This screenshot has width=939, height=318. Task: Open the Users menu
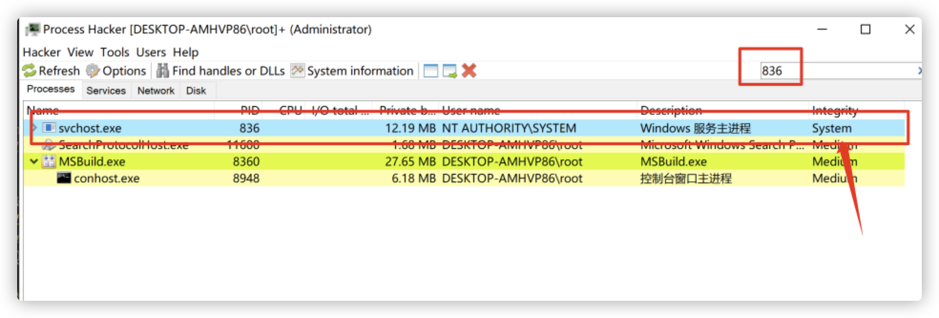coord(151,52)
